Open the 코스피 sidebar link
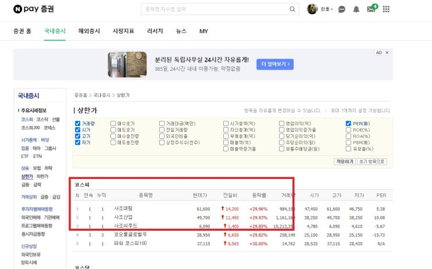432x269 pixels. click(x=27, y=119)
